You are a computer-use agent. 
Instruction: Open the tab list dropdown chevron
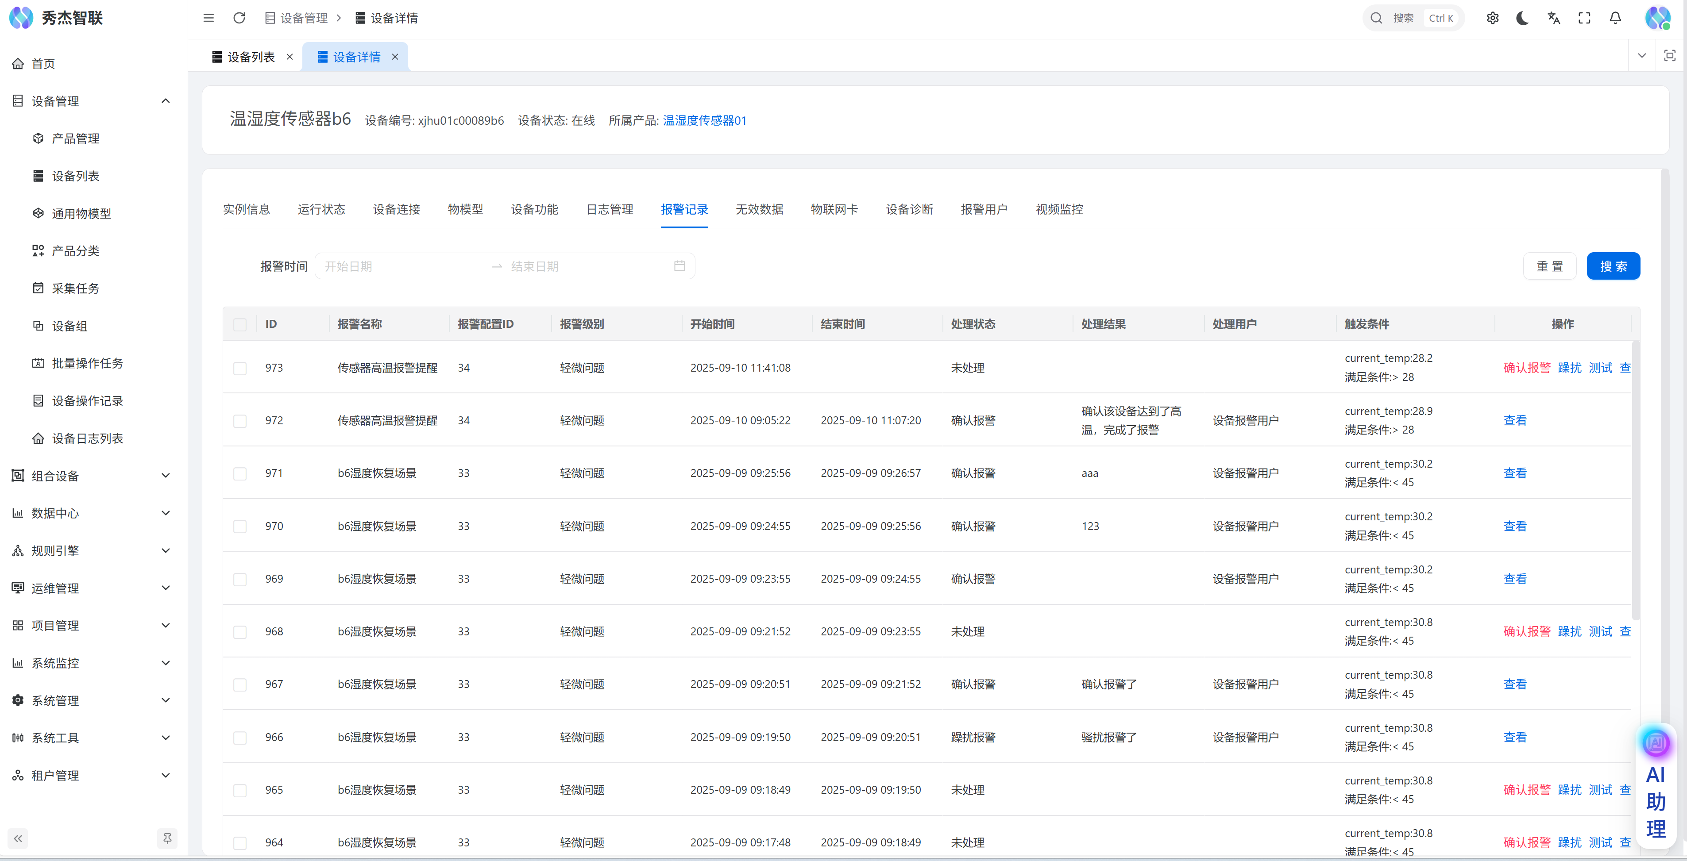[x=1641, y=56]
